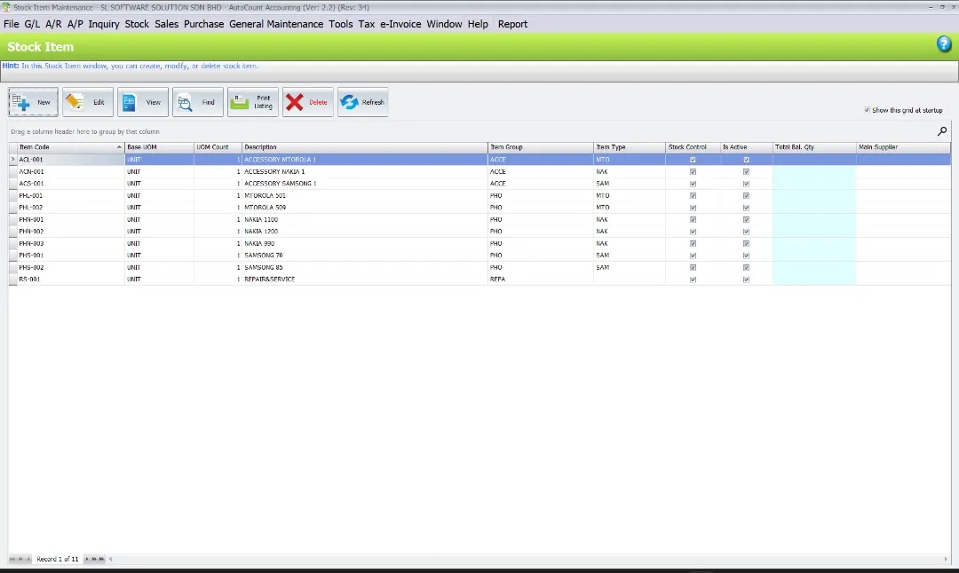The image size is (959, 573).
Task: Advance to the next record
Action: point(87,560)
